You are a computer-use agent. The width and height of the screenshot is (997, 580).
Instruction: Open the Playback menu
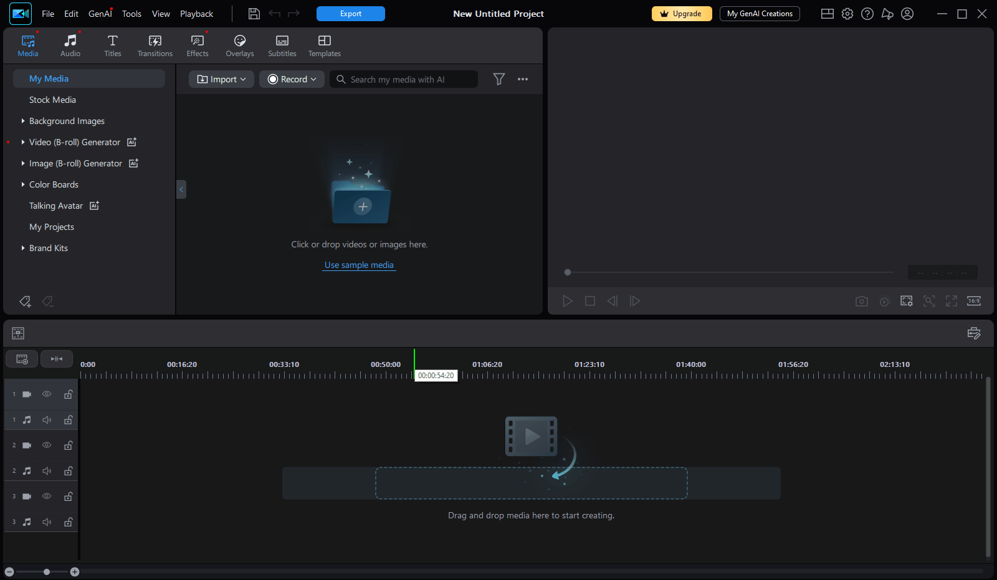196,14
